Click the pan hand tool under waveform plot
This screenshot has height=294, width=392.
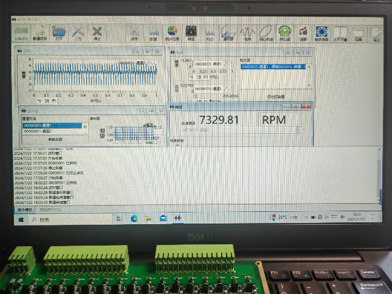tap(54, 100)
